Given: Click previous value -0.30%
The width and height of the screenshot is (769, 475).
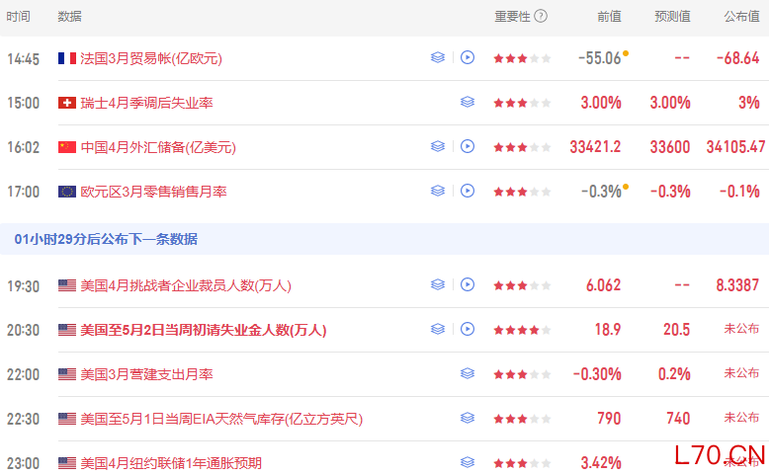Looking at the screenshot, I should 597,374.
